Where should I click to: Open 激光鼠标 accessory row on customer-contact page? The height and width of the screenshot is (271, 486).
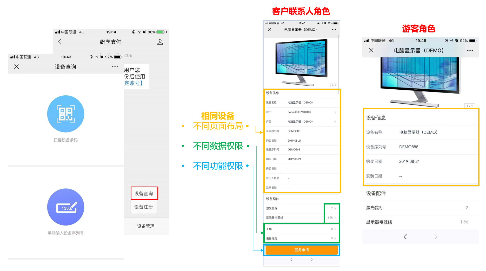click(x=301, y=208)
